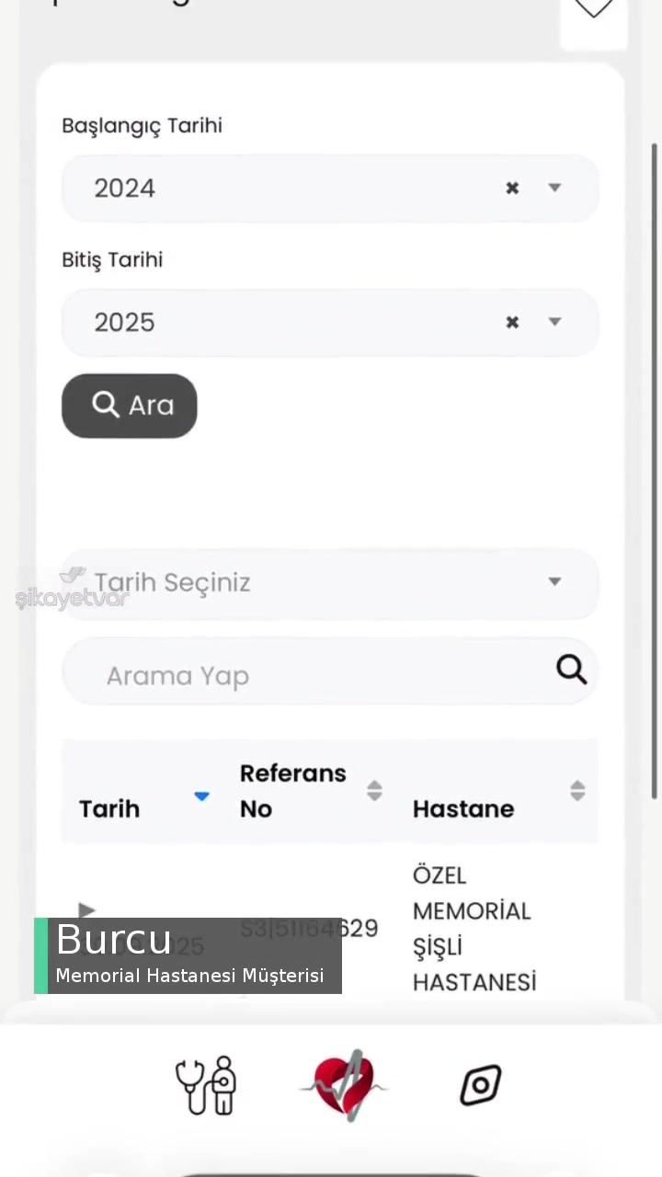This screenshot has height=1177, width=662.
Task: Sort table by Referans No column
Action: pos(374,791)
